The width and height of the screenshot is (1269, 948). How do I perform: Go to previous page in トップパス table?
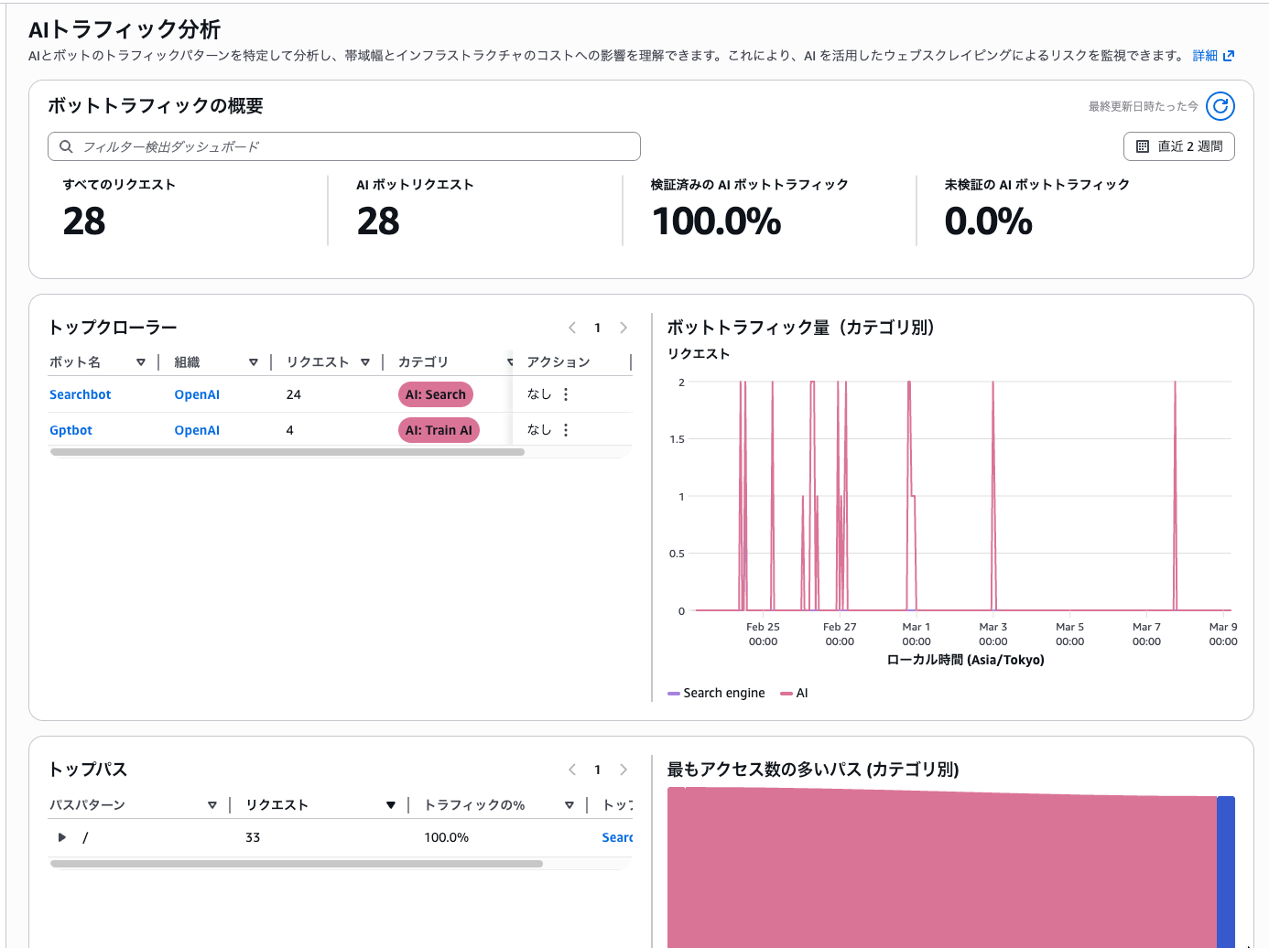[572, 770]
